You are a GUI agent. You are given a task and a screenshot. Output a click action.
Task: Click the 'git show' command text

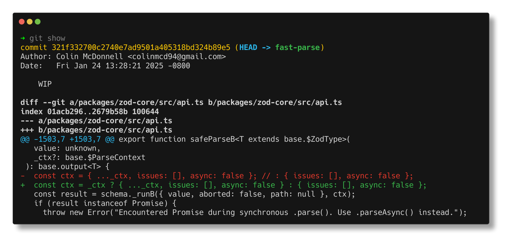(47, 38)
